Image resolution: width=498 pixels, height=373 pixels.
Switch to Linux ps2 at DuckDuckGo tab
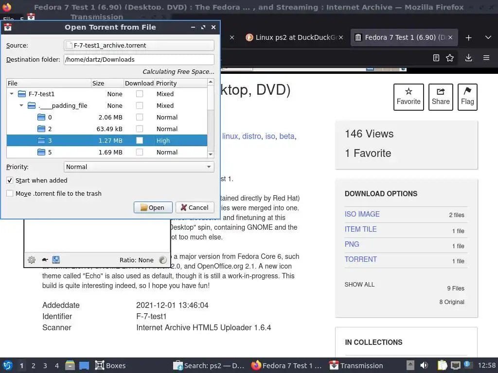[x=292, y=37]
